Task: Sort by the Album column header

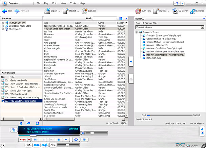Action: [x=86, y=23]
